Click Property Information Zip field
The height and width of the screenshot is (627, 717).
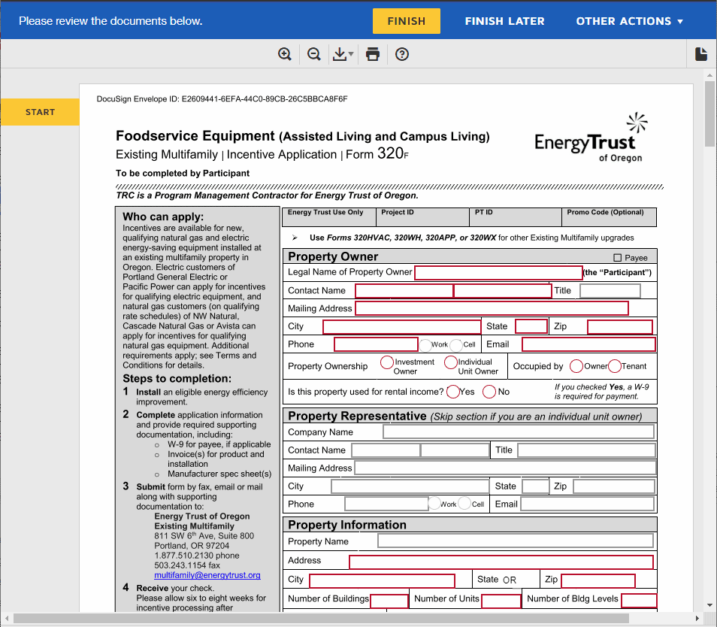coord(598,581)
